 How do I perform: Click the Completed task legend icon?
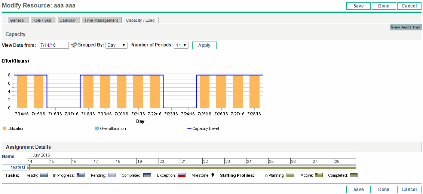pos(147,175)
